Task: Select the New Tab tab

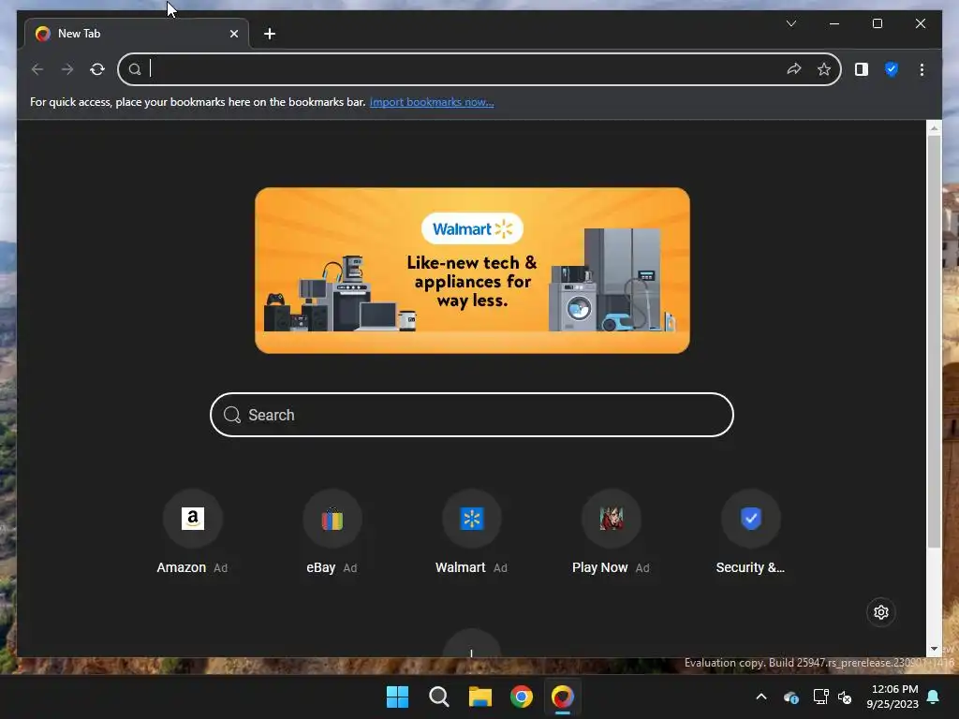Action: coord(137,34)
